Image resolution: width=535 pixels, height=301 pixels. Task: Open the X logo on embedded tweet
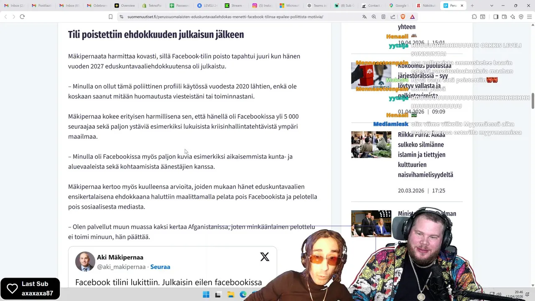(x=265, y=257)
